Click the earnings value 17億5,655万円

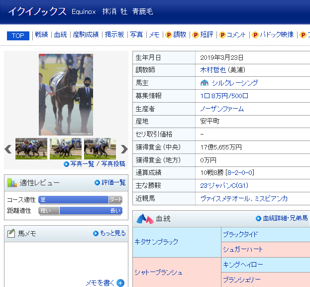(221, 147)
